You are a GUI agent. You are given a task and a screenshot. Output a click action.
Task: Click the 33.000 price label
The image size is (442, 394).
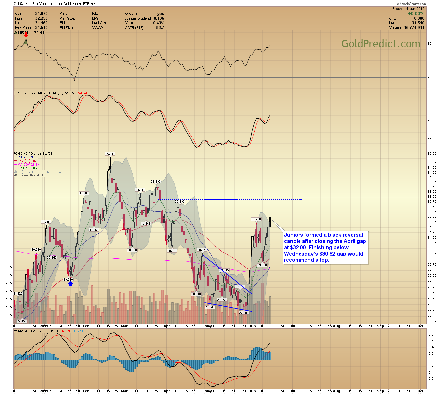pos(84,193)
